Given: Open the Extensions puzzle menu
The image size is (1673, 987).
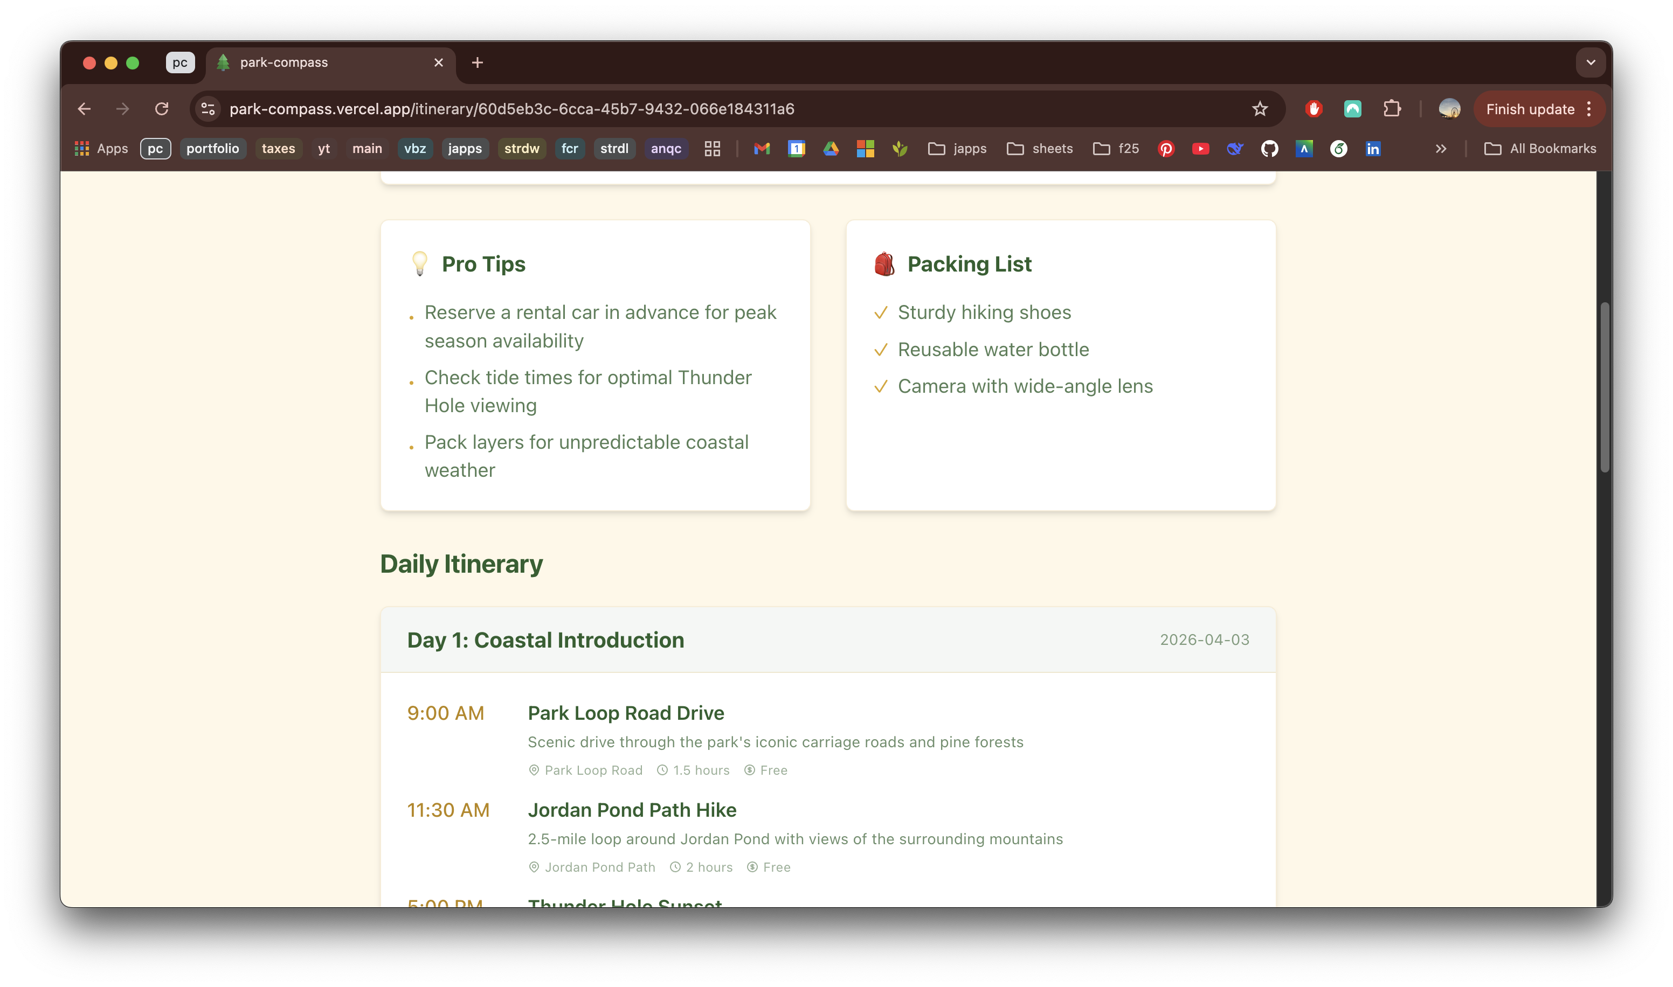Looking at the screenshot, I should point(1392,109).
